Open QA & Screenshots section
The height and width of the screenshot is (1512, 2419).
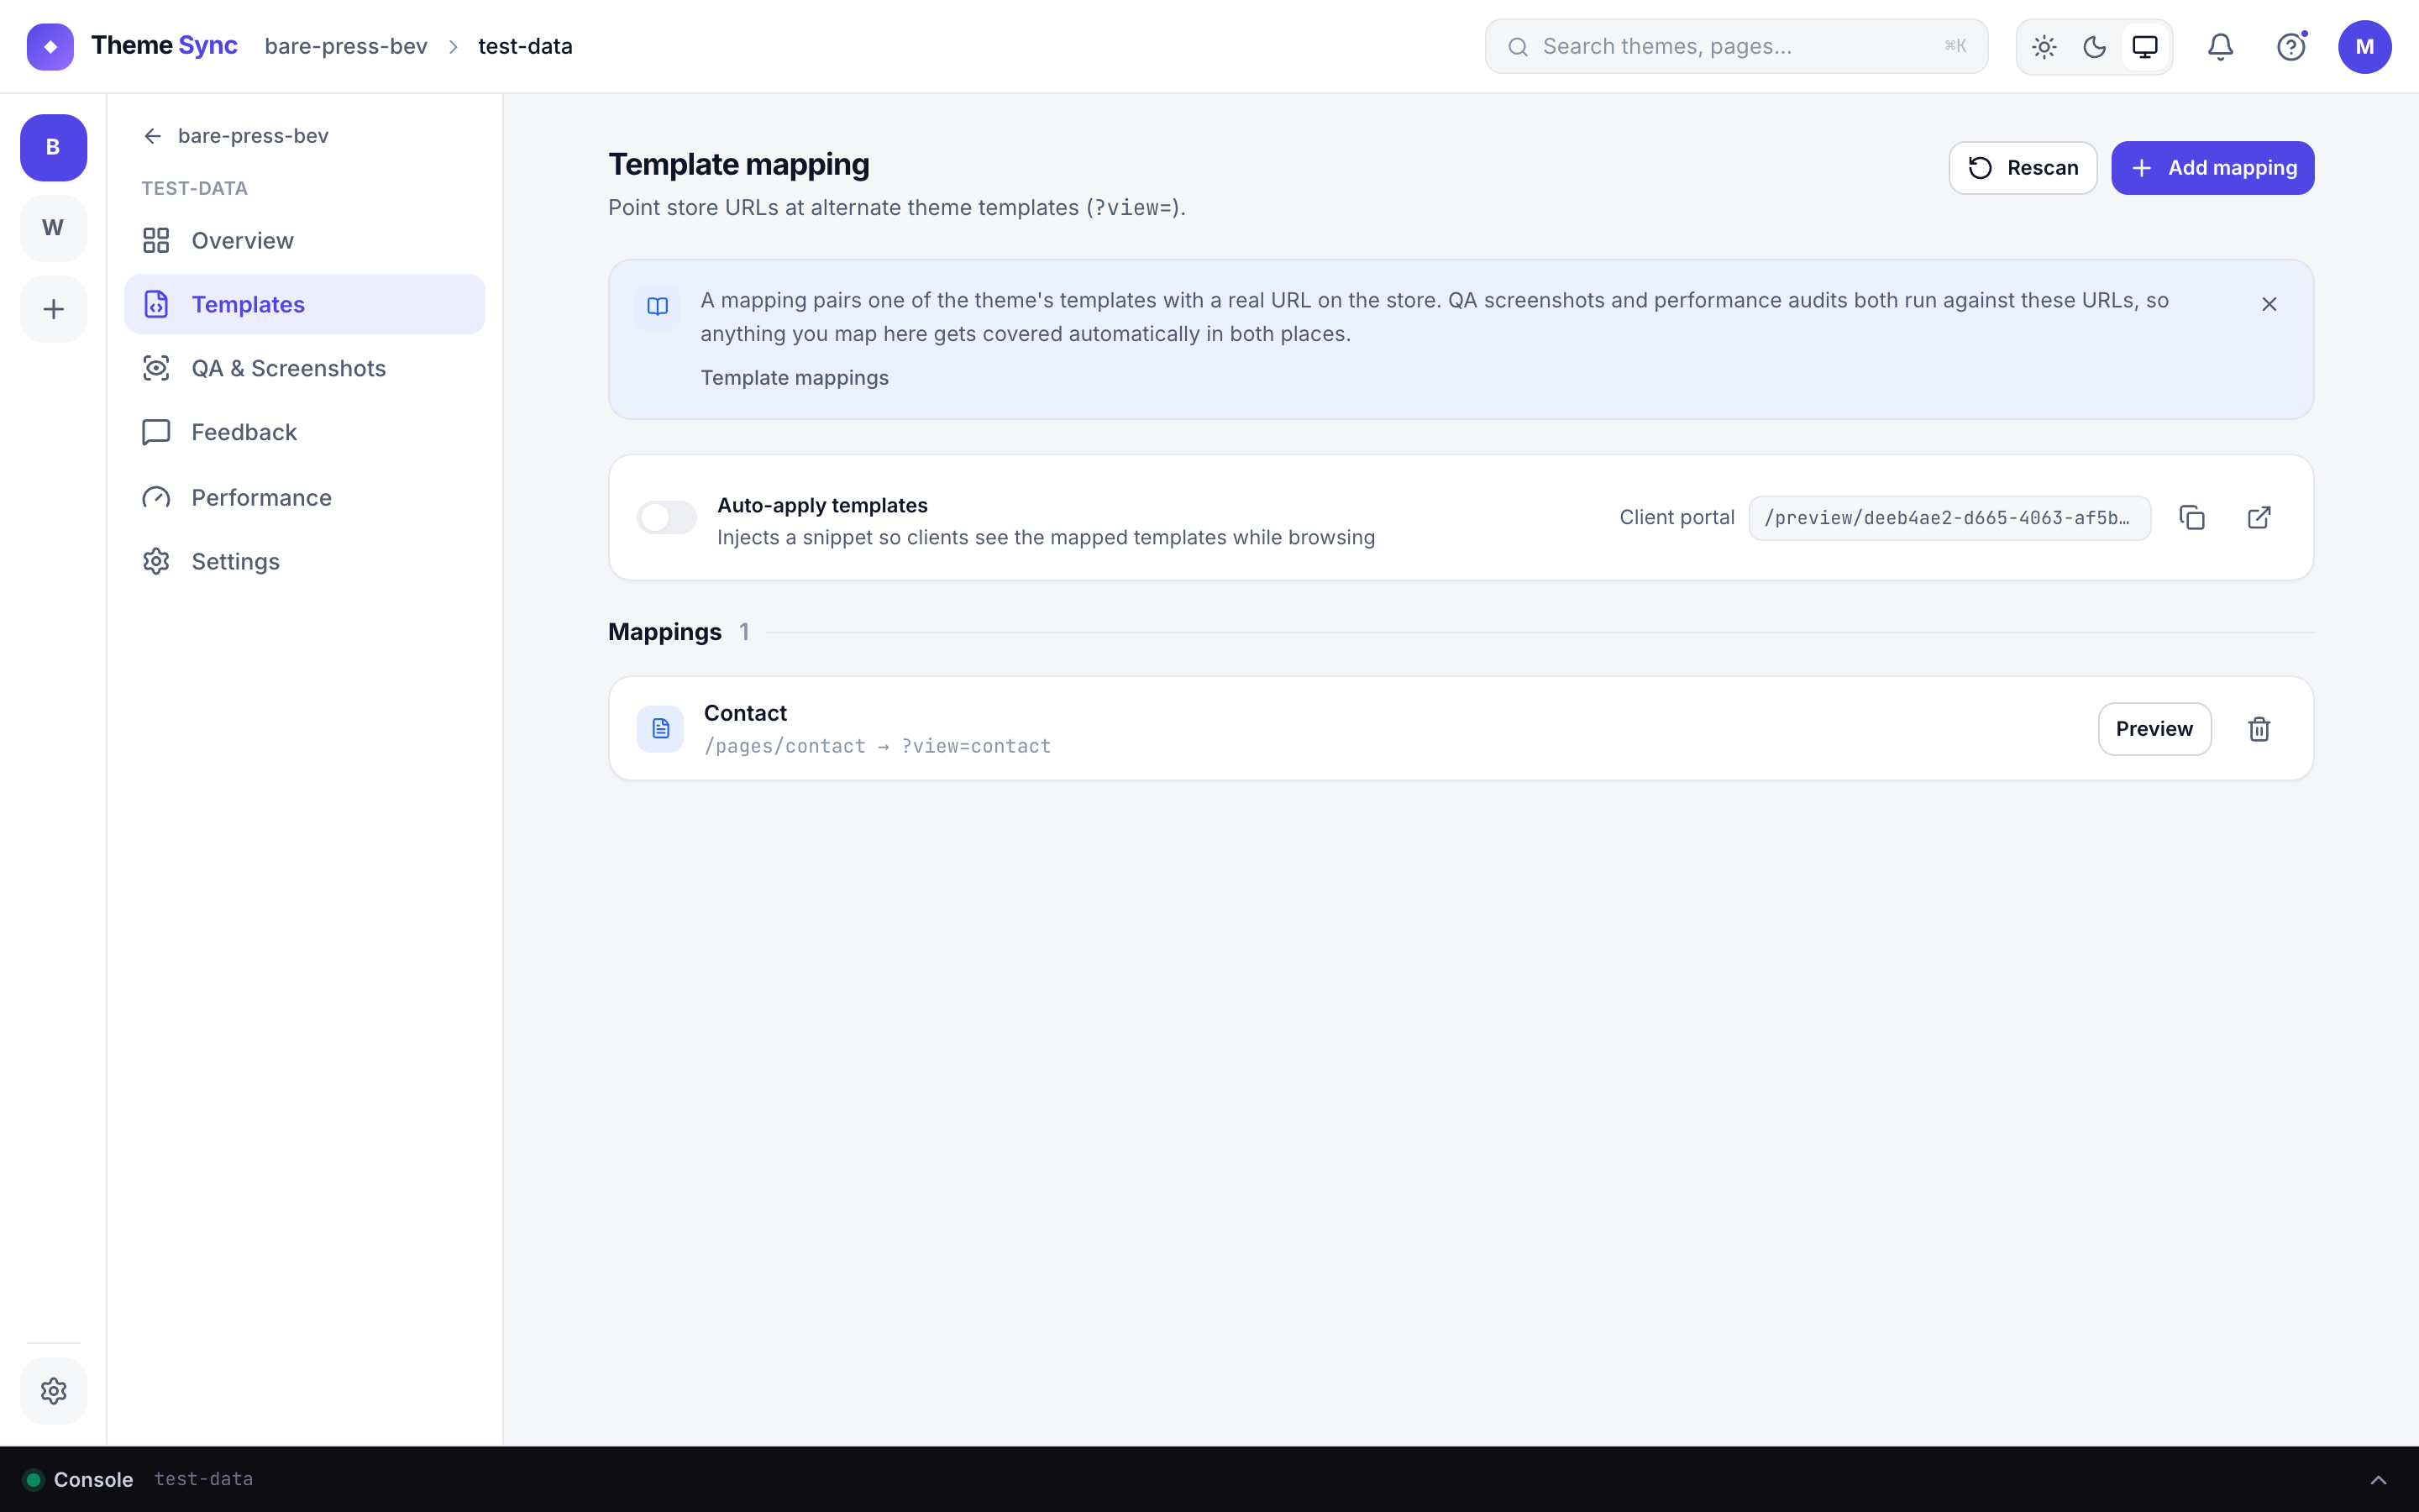(304, 368)
